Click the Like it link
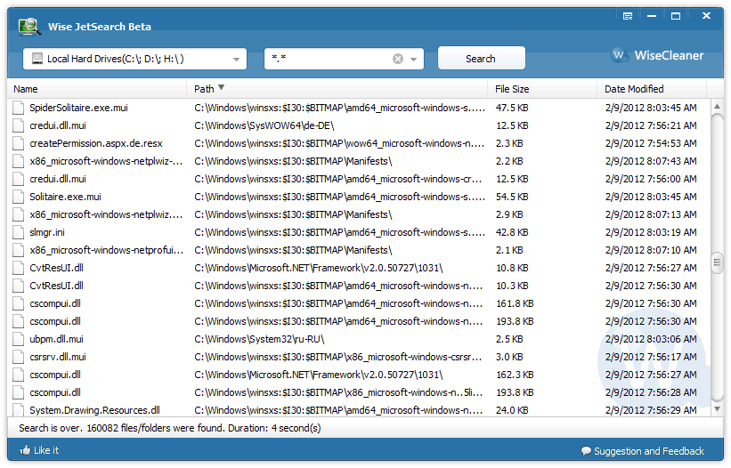Viewport: 731px width, 468px height. point(46,450)
